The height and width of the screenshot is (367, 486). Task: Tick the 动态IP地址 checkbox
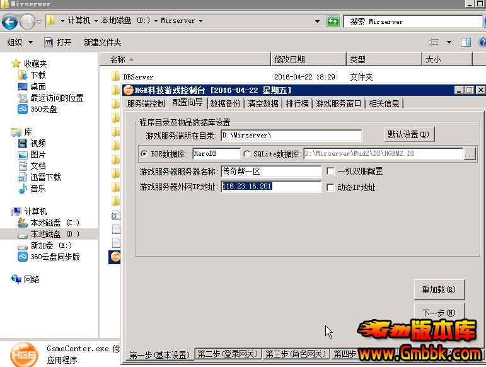coord(330,187)
